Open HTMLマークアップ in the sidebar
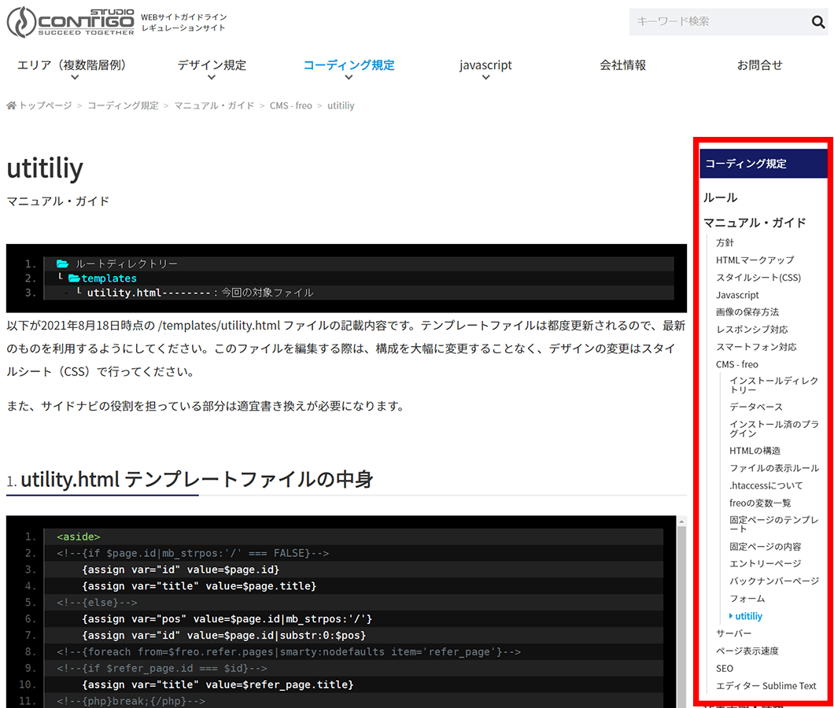834x708 pixels. point(755,260)
